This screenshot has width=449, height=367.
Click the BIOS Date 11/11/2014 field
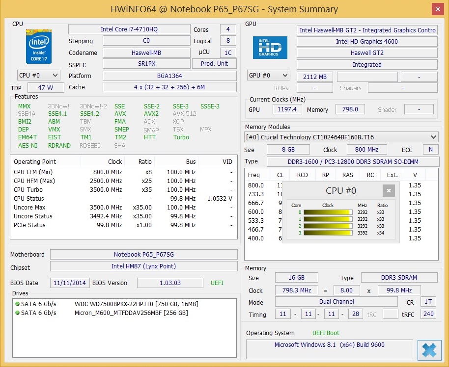70,283
